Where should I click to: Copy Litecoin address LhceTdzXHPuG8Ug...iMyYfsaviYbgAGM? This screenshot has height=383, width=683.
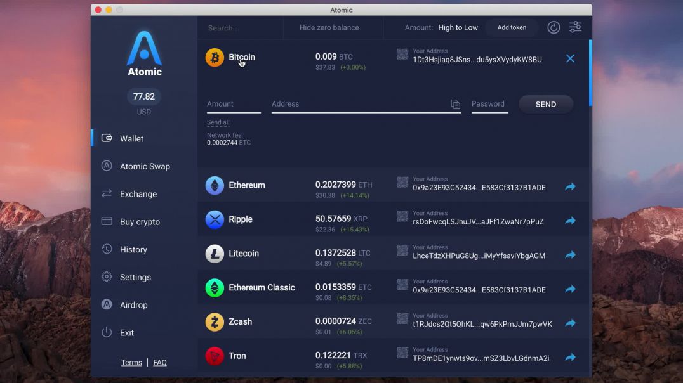[x=479, y=256]
